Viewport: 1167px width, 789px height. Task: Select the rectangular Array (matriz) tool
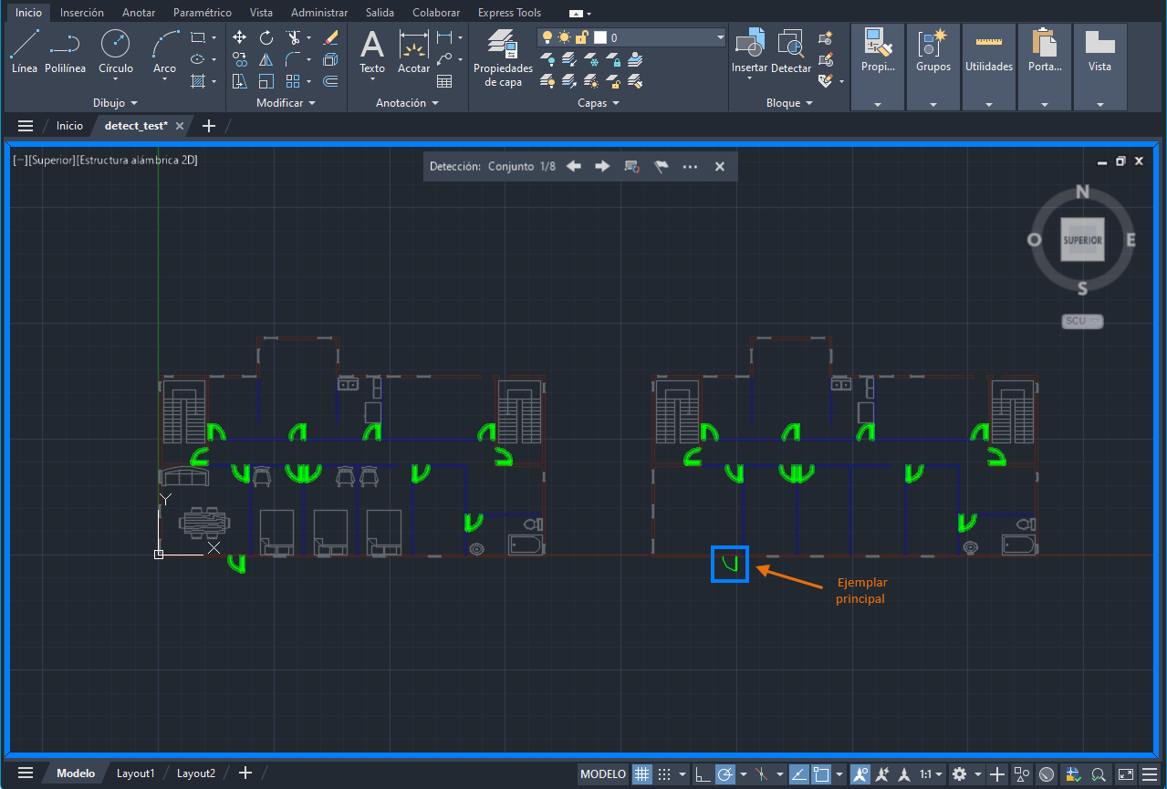tap(293, 81)
